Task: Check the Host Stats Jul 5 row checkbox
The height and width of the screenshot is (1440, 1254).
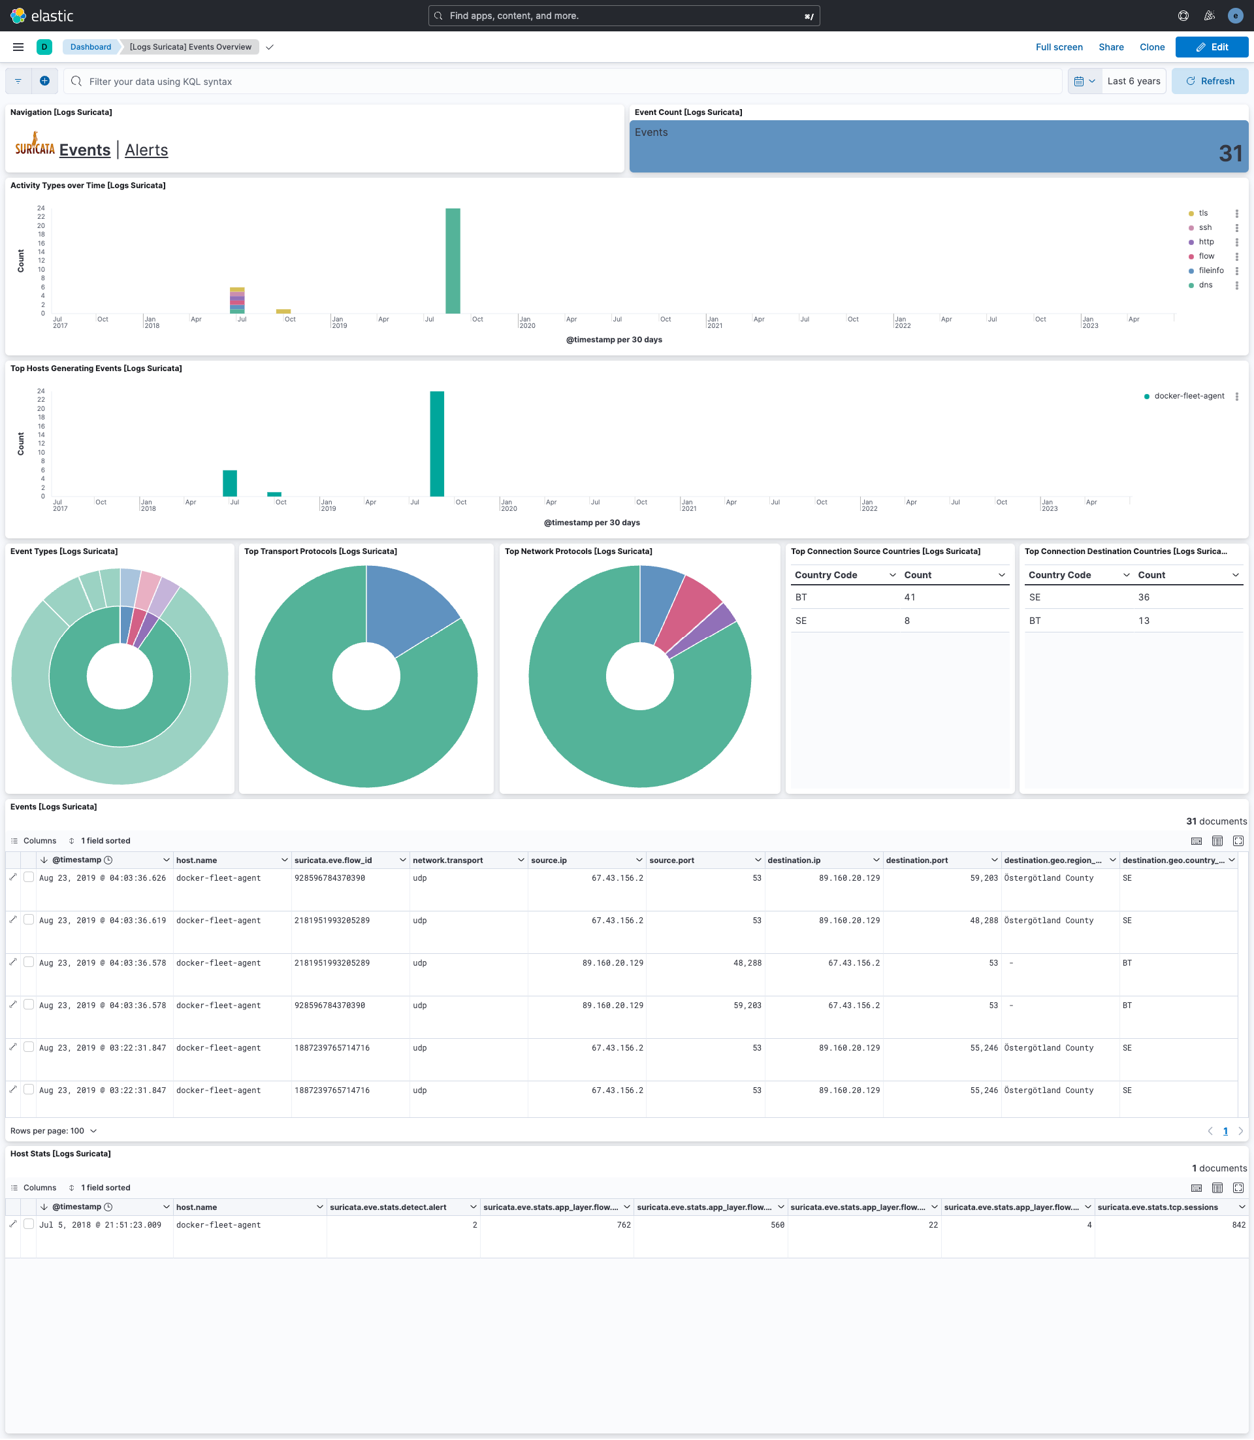Action: [x=29, y=1224]
